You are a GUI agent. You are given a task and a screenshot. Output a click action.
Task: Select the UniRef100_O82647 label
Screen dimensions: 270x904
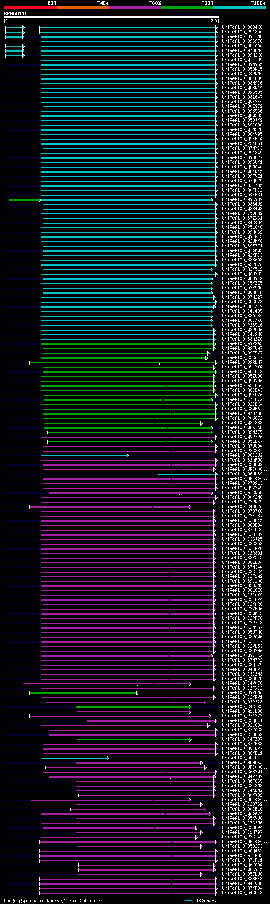point(242,97)
